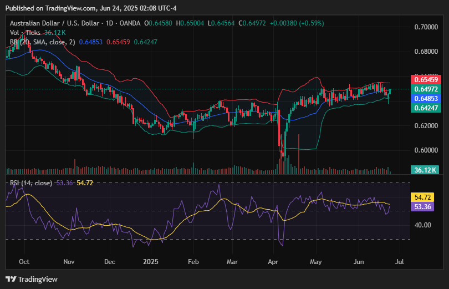Click the 0.62000 price axis label
Screen dimensions: 449x289
point(426,126)
